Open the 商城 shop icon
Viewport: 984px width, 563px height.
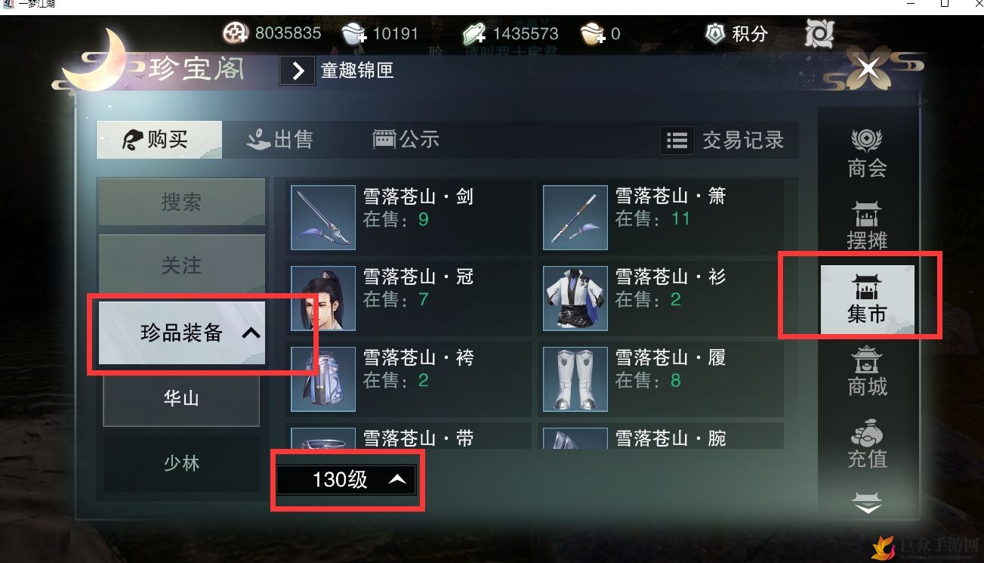pos(867,372)
